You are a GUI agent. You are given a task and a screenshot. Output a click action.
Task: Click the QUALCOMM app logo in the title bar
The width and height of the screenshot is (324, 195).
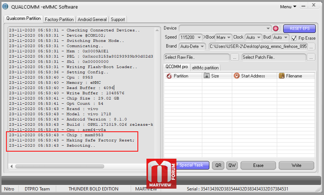5,7
